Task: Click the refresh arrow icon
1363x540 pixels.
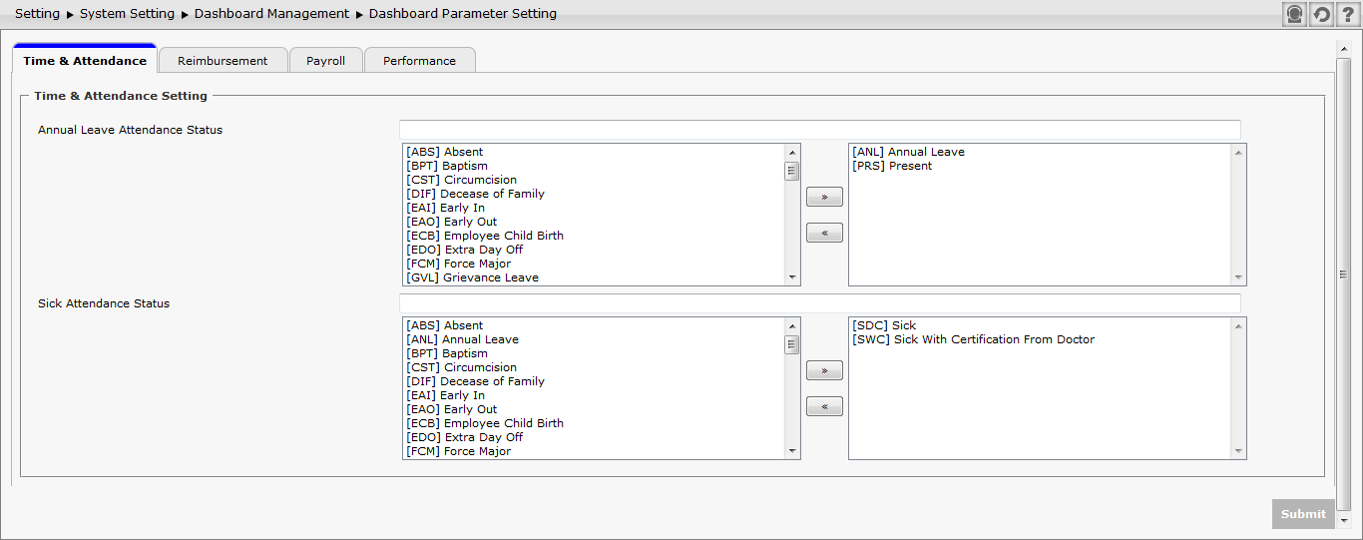Action: pyautogui.click(x=1321, y=14)
